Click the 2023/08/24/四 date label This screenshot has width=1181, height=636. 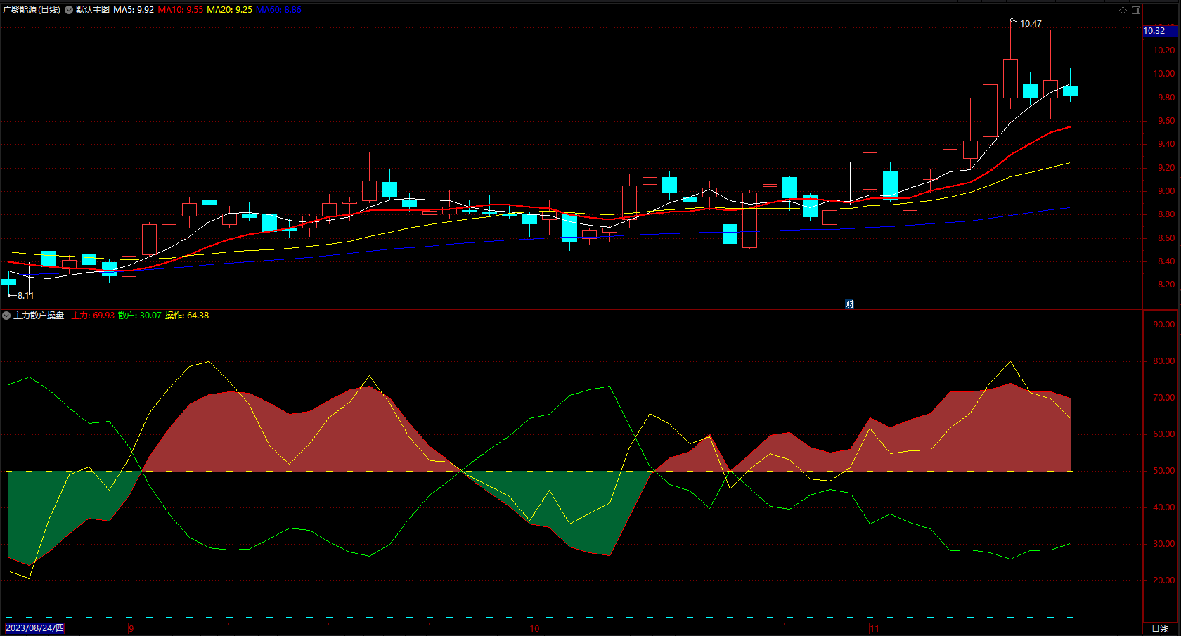[x=34, y=628]
